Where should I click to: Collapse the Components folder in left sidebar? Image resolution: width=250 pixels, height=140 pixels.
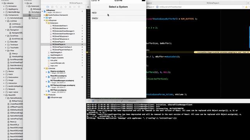[x=4, y=15]
